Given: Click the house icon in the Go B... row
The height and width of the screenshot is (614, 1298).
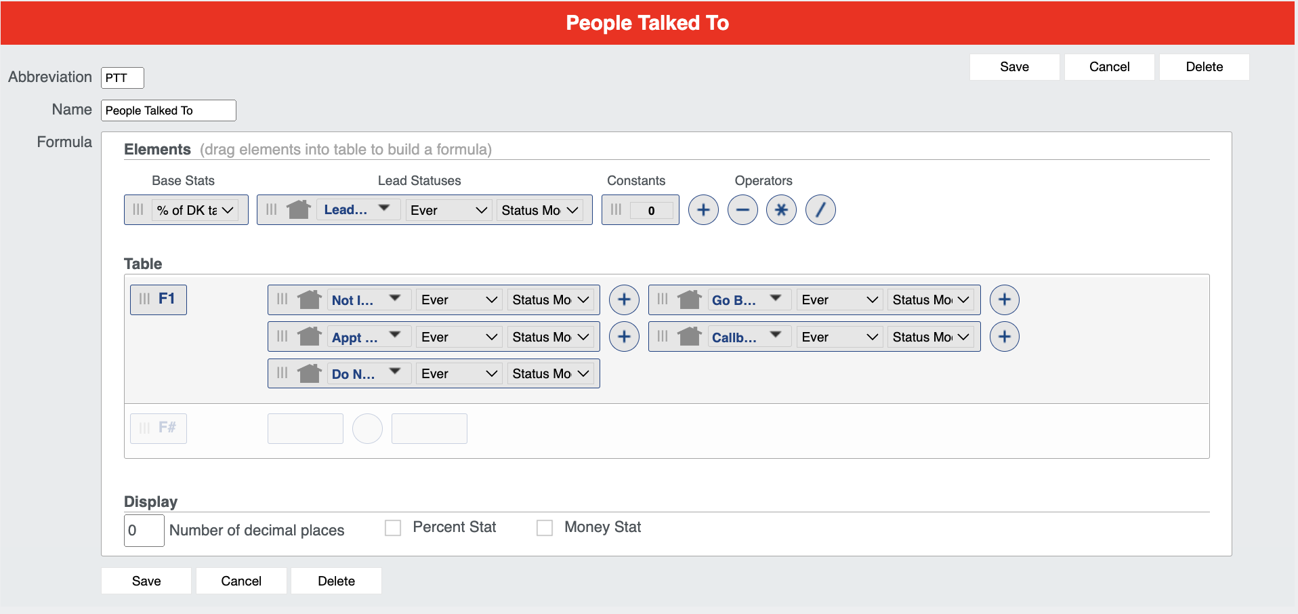Looking at the screenshot, I should pyautogui.click(x=689, y=299).
